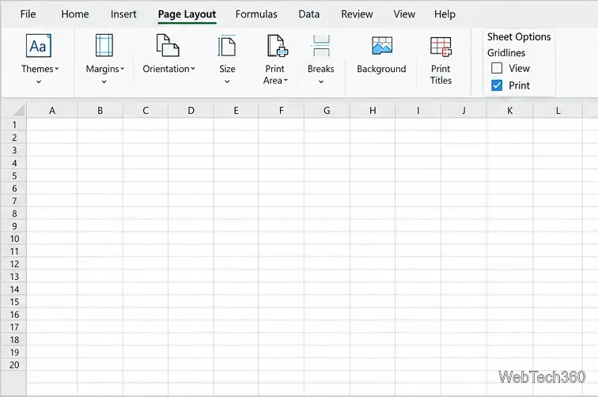Select column I header
The image size is (598, 397).
pos(418,110)
